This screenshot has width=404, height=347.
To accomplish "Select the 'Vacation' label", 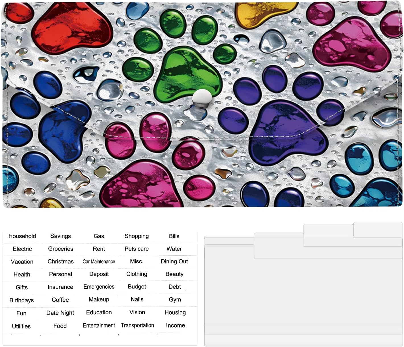I will (22, 262).
